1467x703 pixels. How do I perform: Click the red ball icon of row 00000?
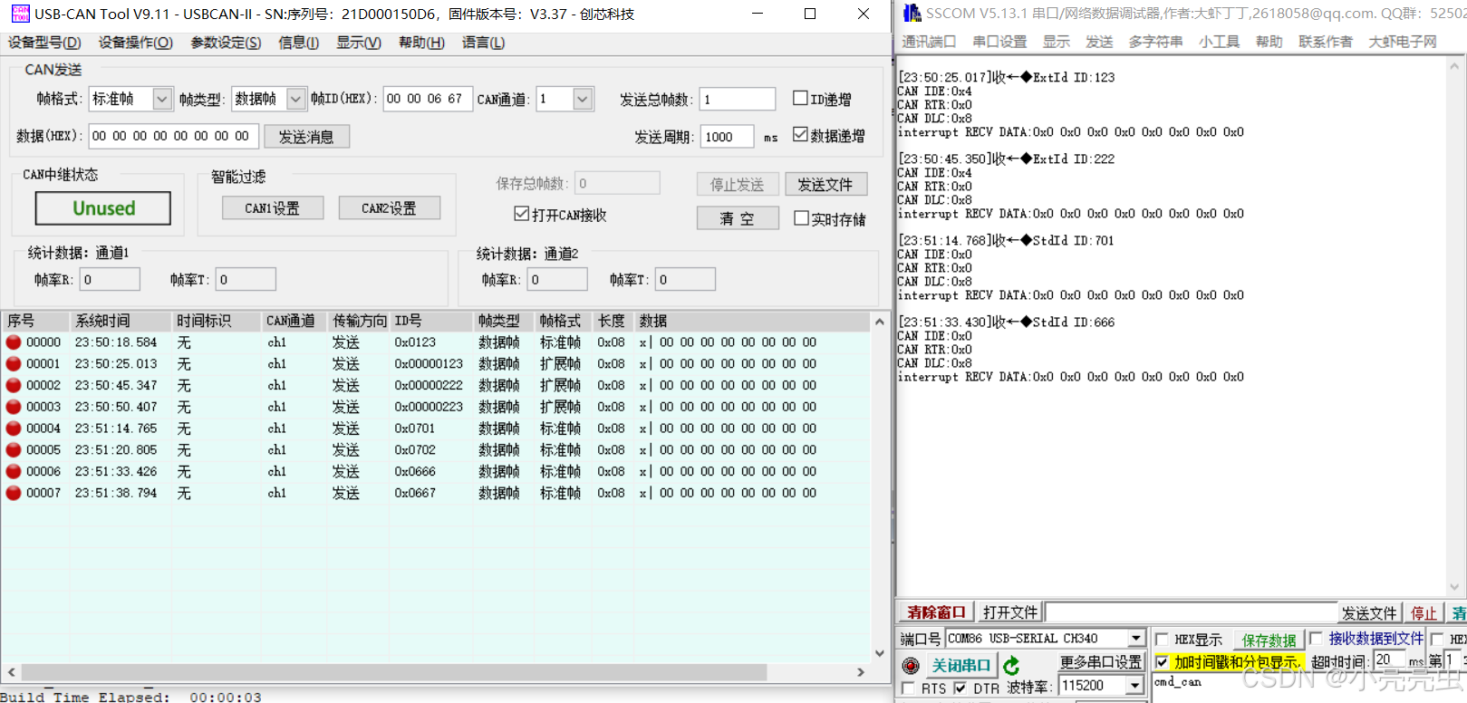click(14, 342)
